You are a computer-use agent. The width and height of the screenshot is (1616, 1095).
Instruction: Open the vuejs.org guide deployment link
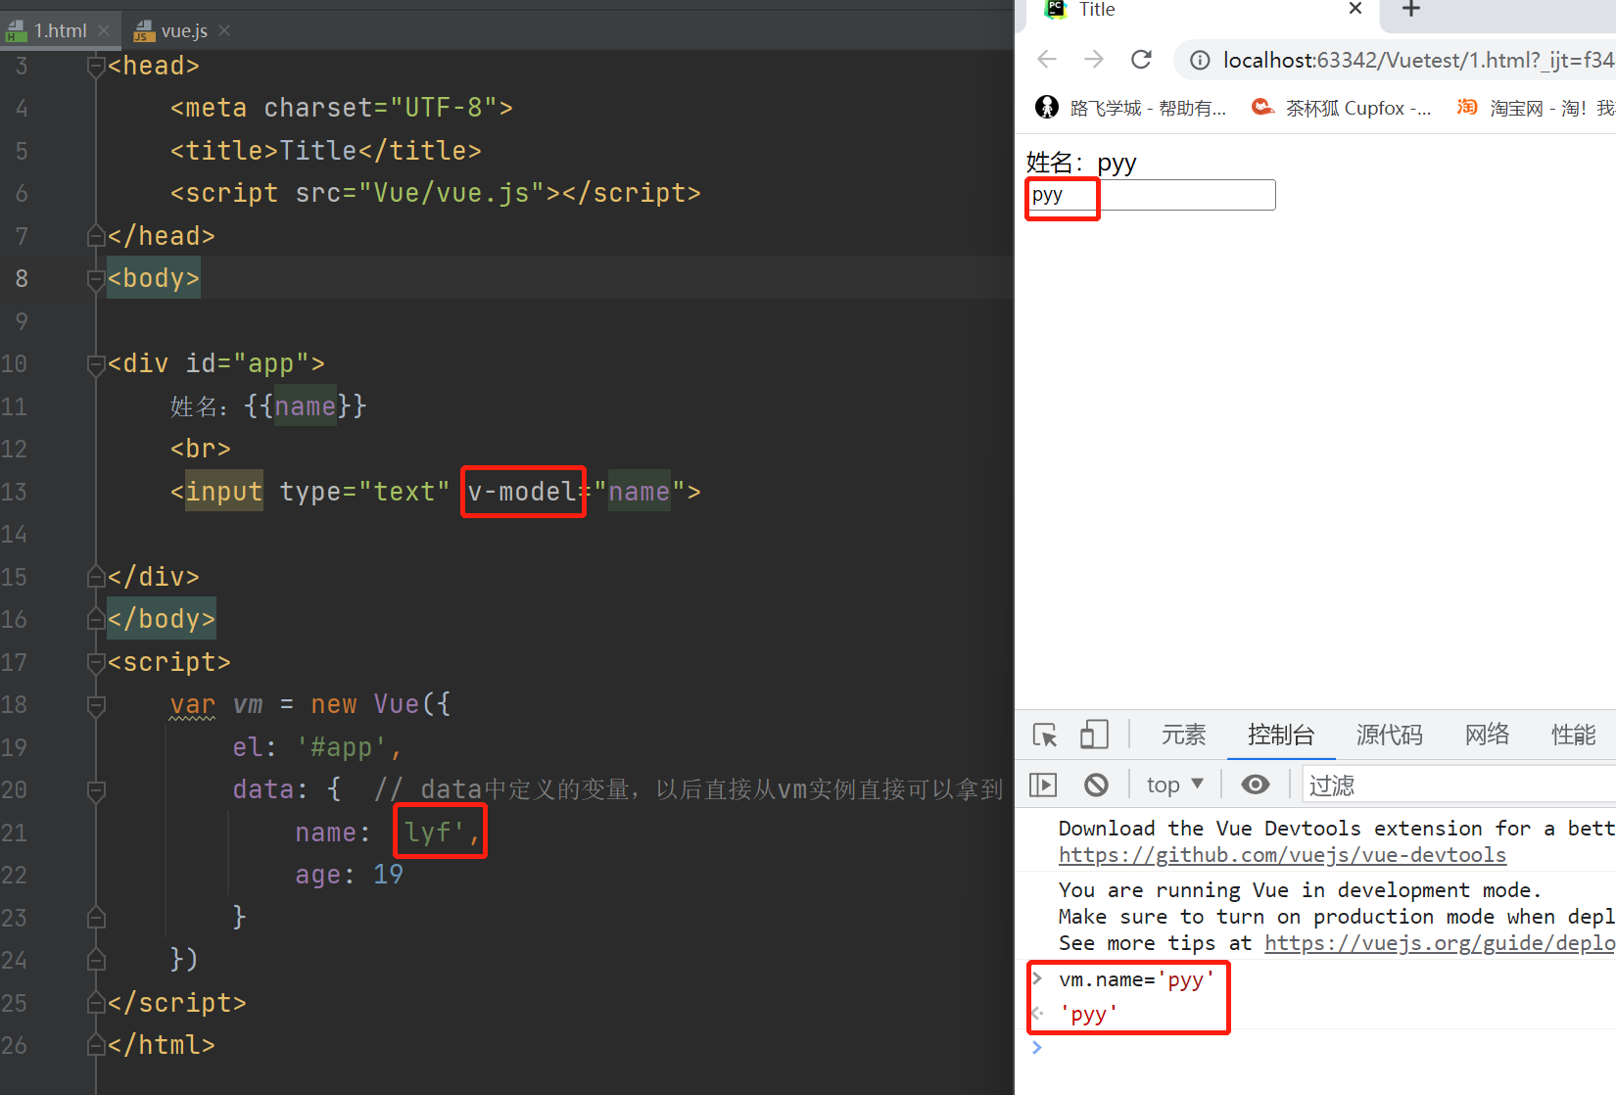point(1440,943)
